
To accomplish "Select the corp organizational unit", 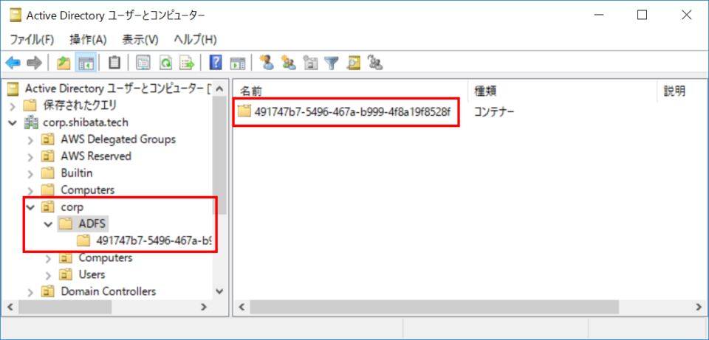I will [x=72, y=207].
